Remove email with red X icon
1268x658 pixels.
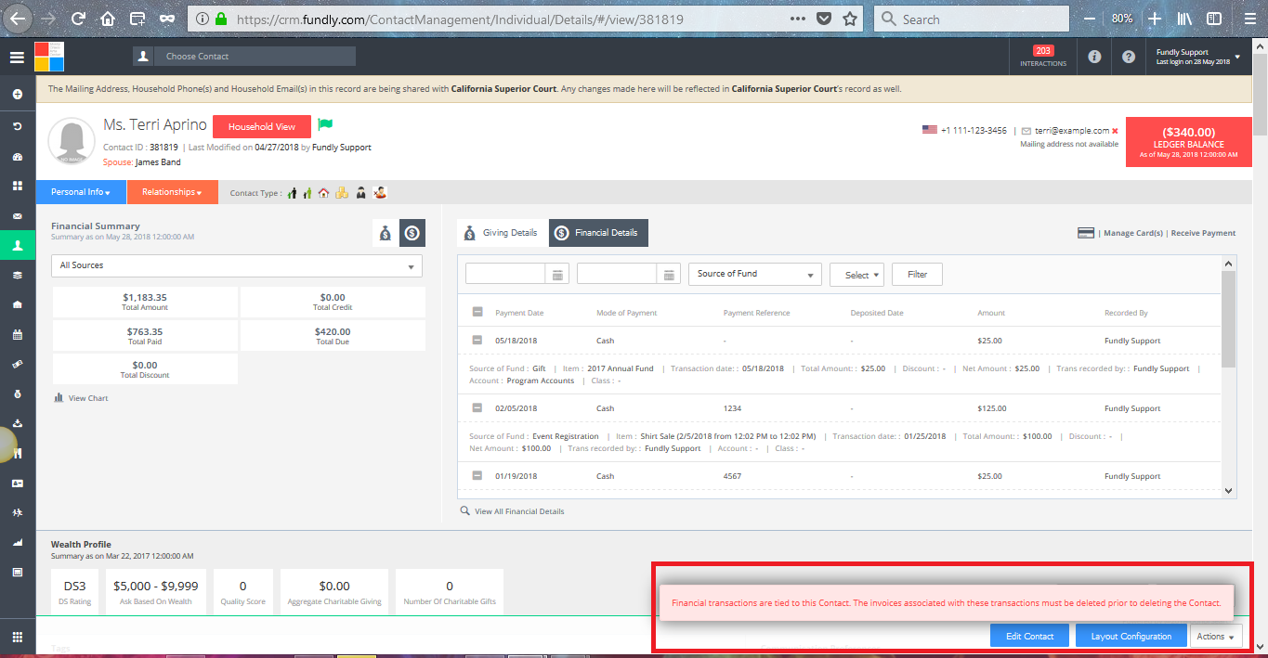click(1115, 131)
